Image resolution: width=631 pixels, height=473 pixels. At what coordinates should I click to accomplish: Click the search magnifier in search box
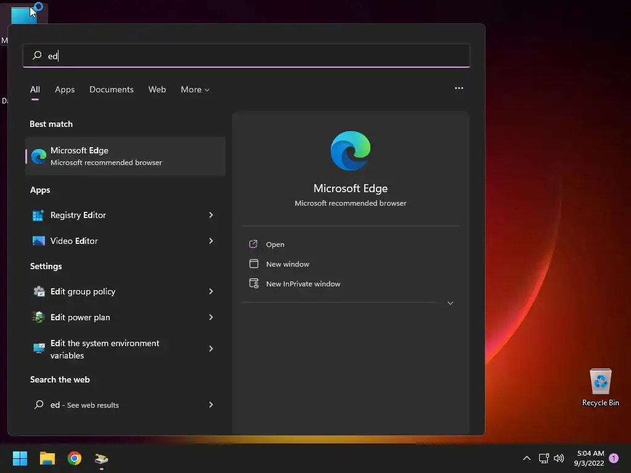click(x=37, y=55)
